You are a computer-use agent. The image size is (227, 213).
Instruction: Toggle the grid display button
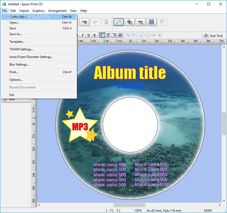click(152, 22)
